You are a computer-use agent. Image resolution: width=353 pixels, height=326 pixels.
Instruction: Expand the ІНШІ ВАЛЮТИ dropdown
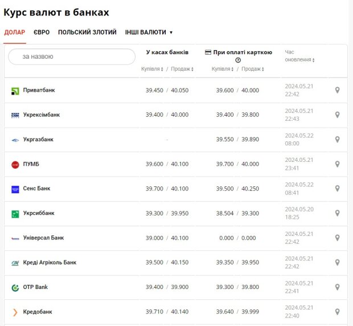click(x=149, y=32)
